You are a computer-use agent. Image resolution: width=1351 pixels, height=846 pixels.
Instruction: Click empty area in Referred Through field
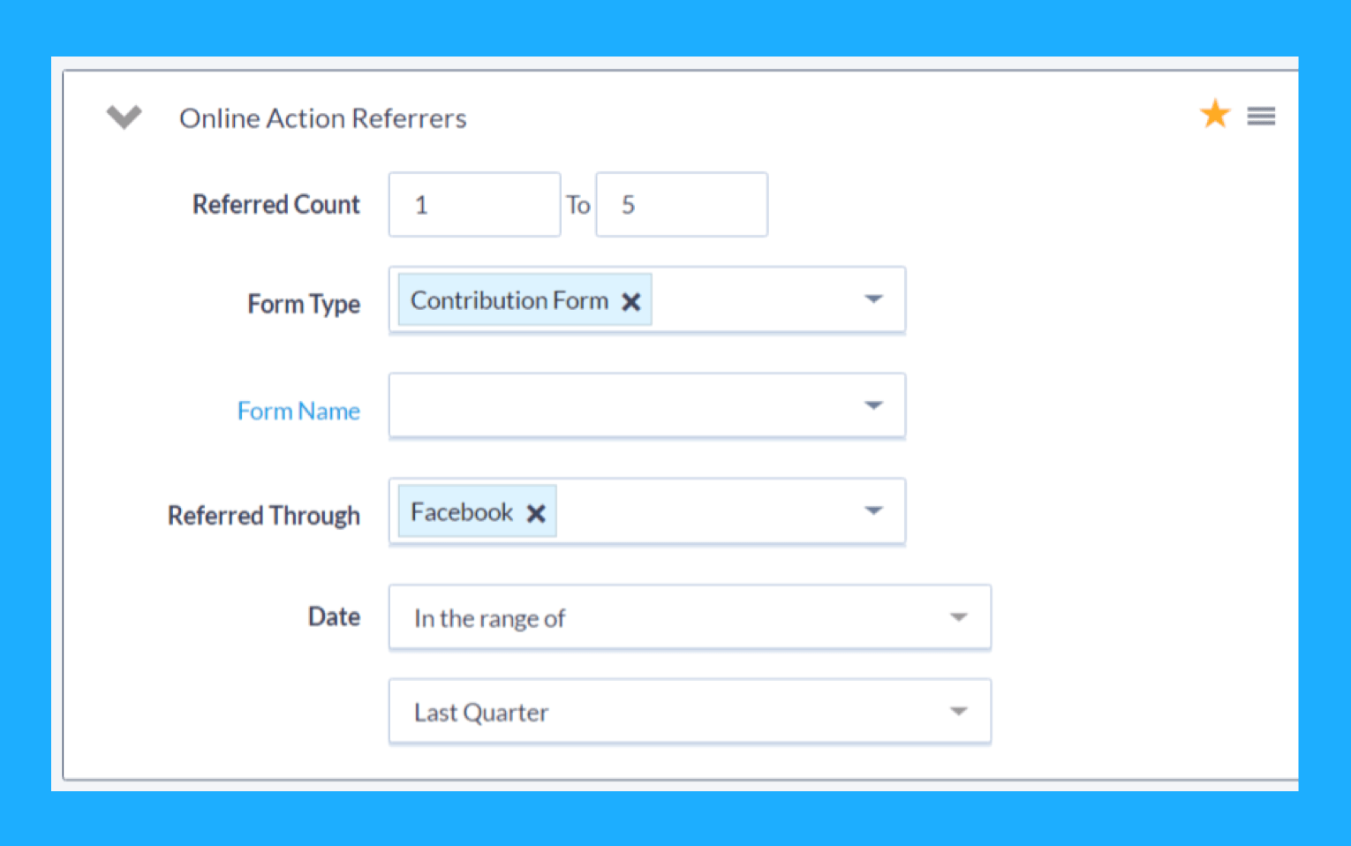706,510
